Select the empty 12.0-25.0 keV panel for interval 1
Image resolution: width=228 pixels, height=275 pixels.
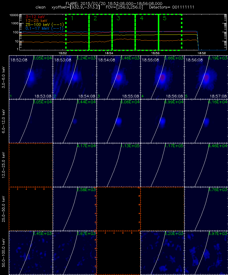click(31, 165)
